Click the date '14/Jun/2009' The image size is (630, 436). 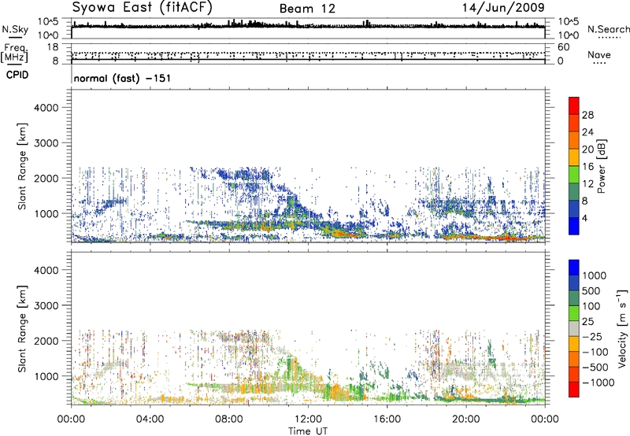[503, 8]
